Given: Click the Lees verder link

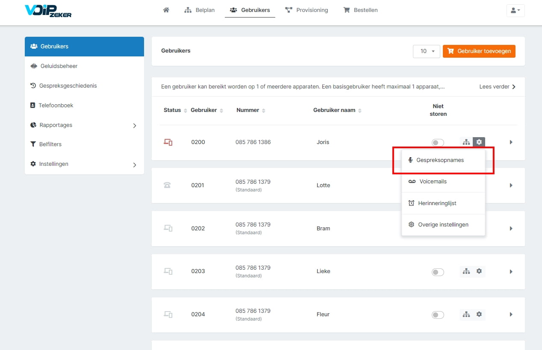Looking at the screenshot, I should point(498,87).
